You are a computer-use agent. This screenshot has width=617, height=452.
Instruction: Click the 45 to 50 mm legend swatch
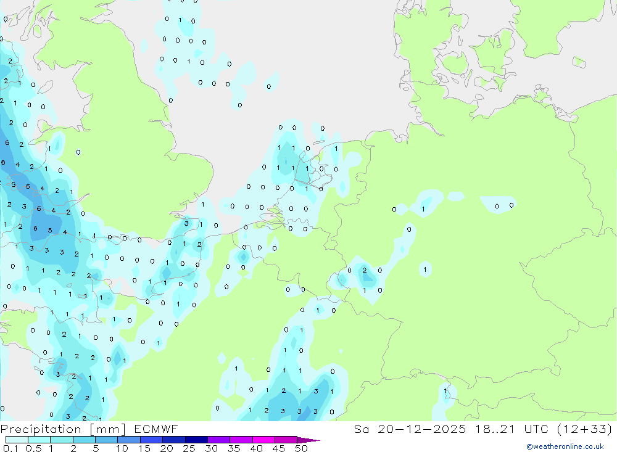point(286,440)
